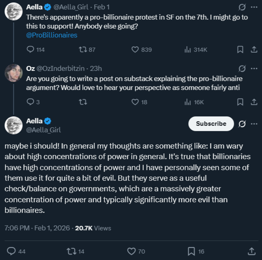Screen dimensions: 262x260
Task: Click the Subscribe button for Aella
Action: pyautogui.click(x=211, y=124)
